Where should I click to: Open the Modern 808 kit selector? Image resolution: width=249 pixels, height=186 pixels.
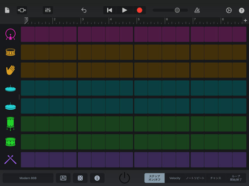pyautogui.click(x=28, y=178)
